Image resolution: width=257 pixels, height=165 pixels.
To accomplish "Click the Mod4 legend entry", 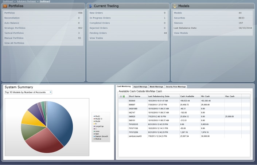I will click(98, 121).
